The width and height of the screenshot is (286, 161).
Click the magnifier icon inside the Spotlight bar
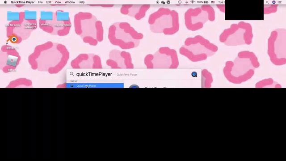click(72, 74)
